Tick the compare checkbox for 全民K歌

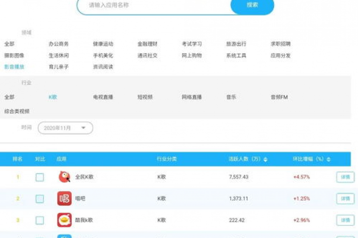click(40, 177)
